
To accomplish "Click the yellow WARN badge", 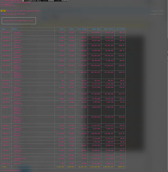I will point(3,11).
